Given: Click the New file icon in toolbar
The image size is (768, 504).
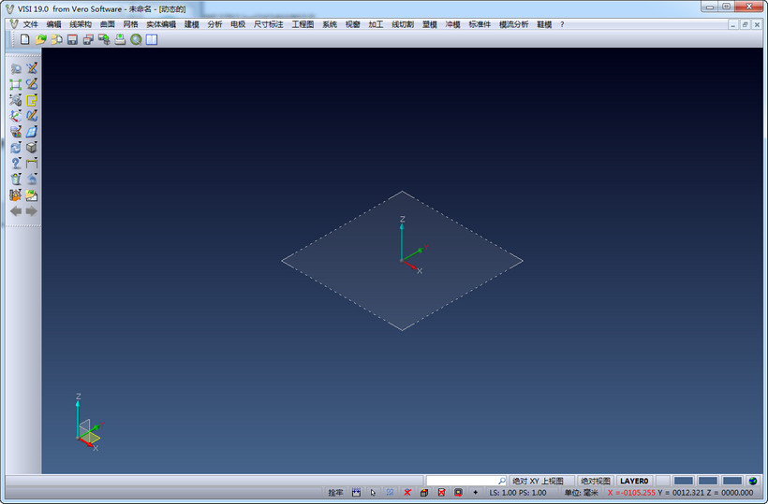Looking at the screenshot, I should [x=24, y=39].
